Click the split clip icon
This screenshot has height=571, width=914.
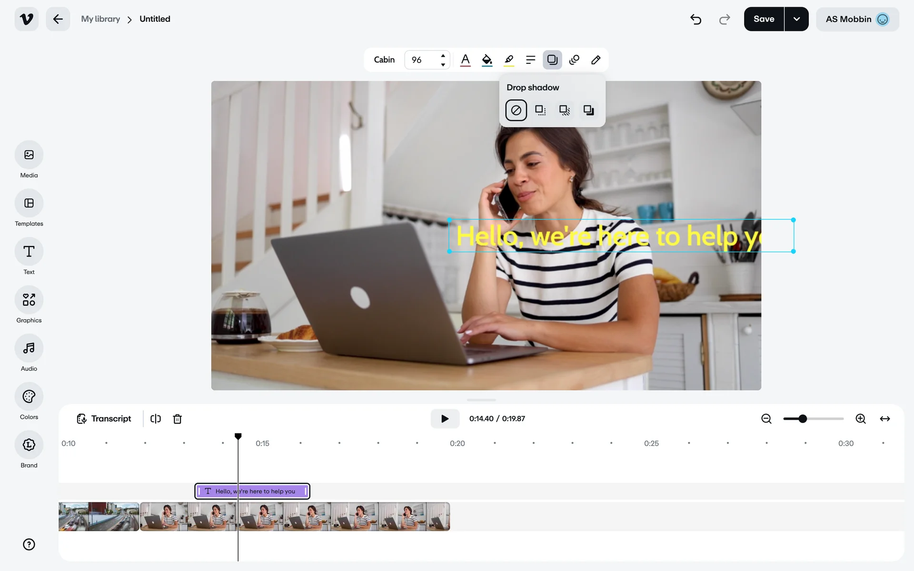pyautogui.click(x=155, y=419)
